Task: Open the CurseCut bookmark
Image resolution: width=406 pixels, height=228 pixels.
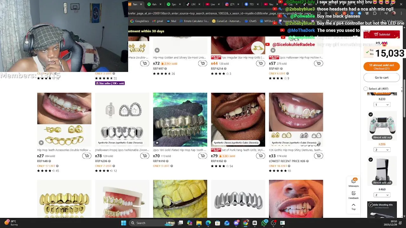Action: point(226,21)
